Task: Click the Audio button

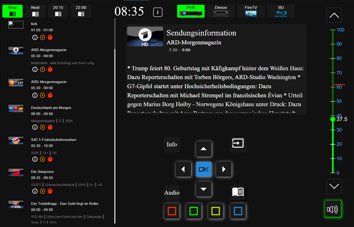Action: (x=172, y=193)
